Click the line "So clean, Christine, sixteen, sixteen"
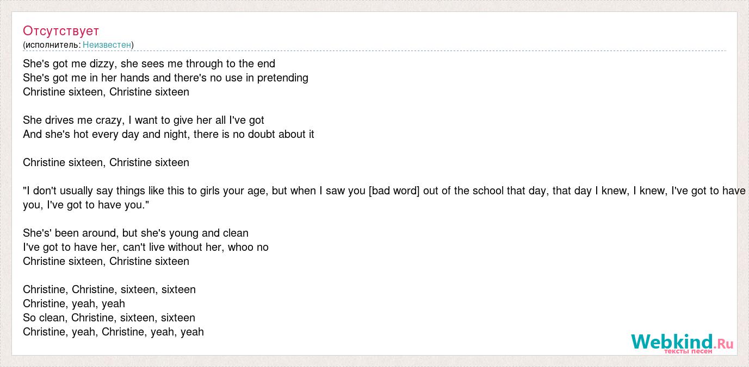 (x=109, y=318)
